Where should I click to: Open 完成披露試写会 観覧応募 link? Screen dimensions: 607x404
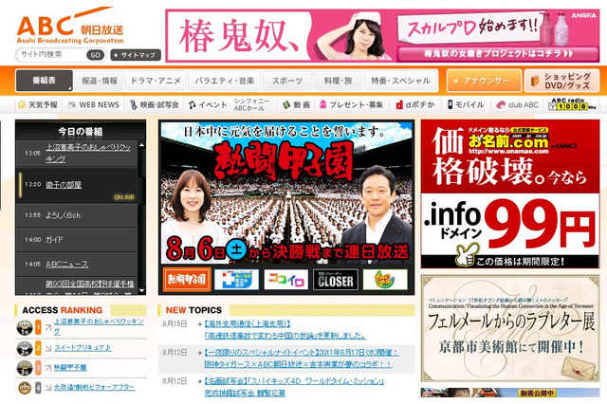click(x=245, y=394)
